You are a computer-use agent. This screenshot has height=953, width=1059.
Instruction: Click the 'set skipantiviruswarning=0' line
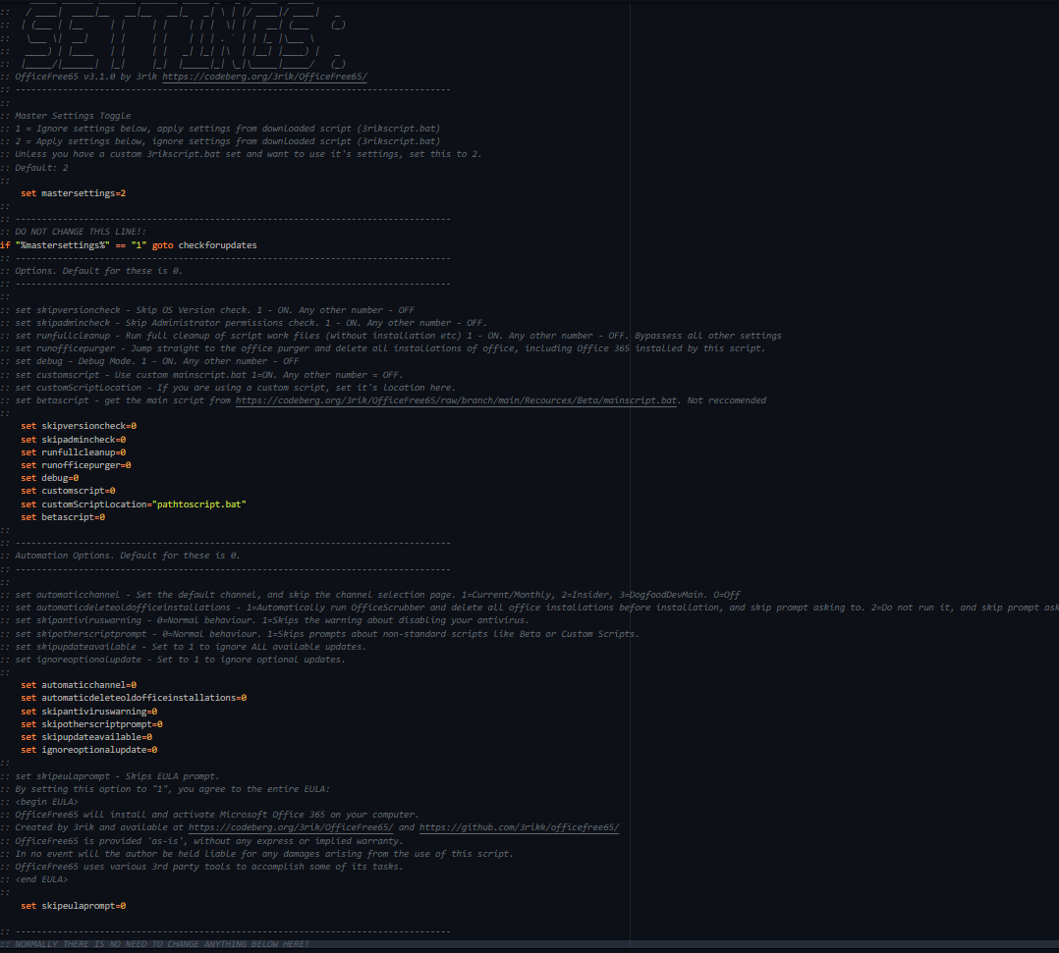pyautogui.click(x=89, y=712)
